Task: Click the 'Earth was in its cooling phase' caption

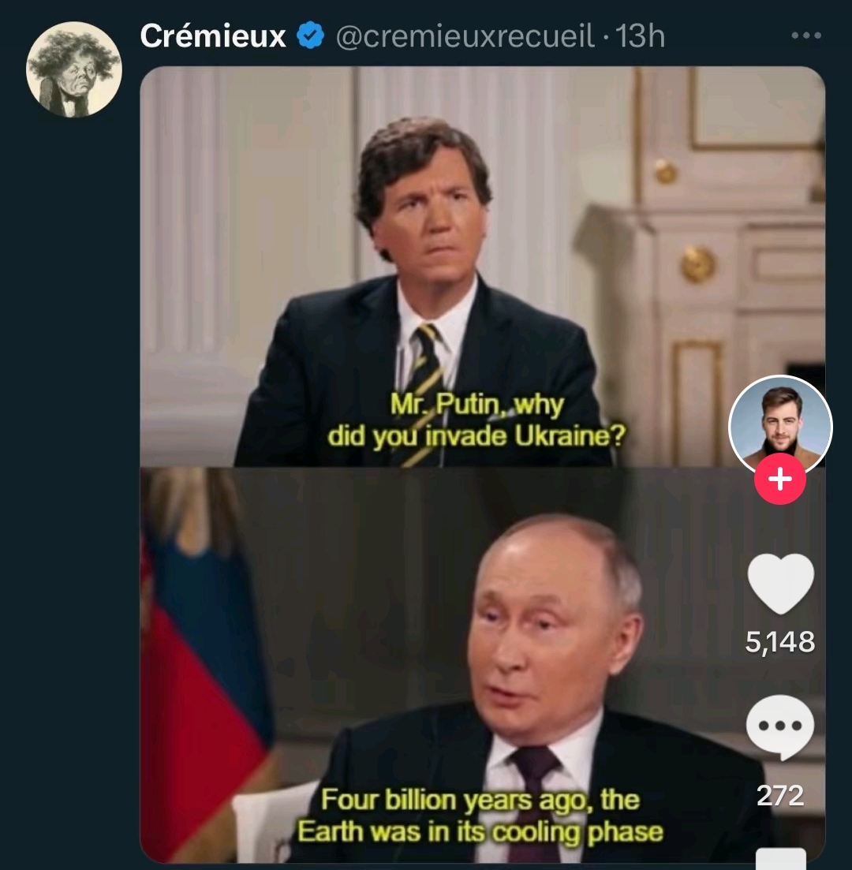Action: tap(480, 831)
